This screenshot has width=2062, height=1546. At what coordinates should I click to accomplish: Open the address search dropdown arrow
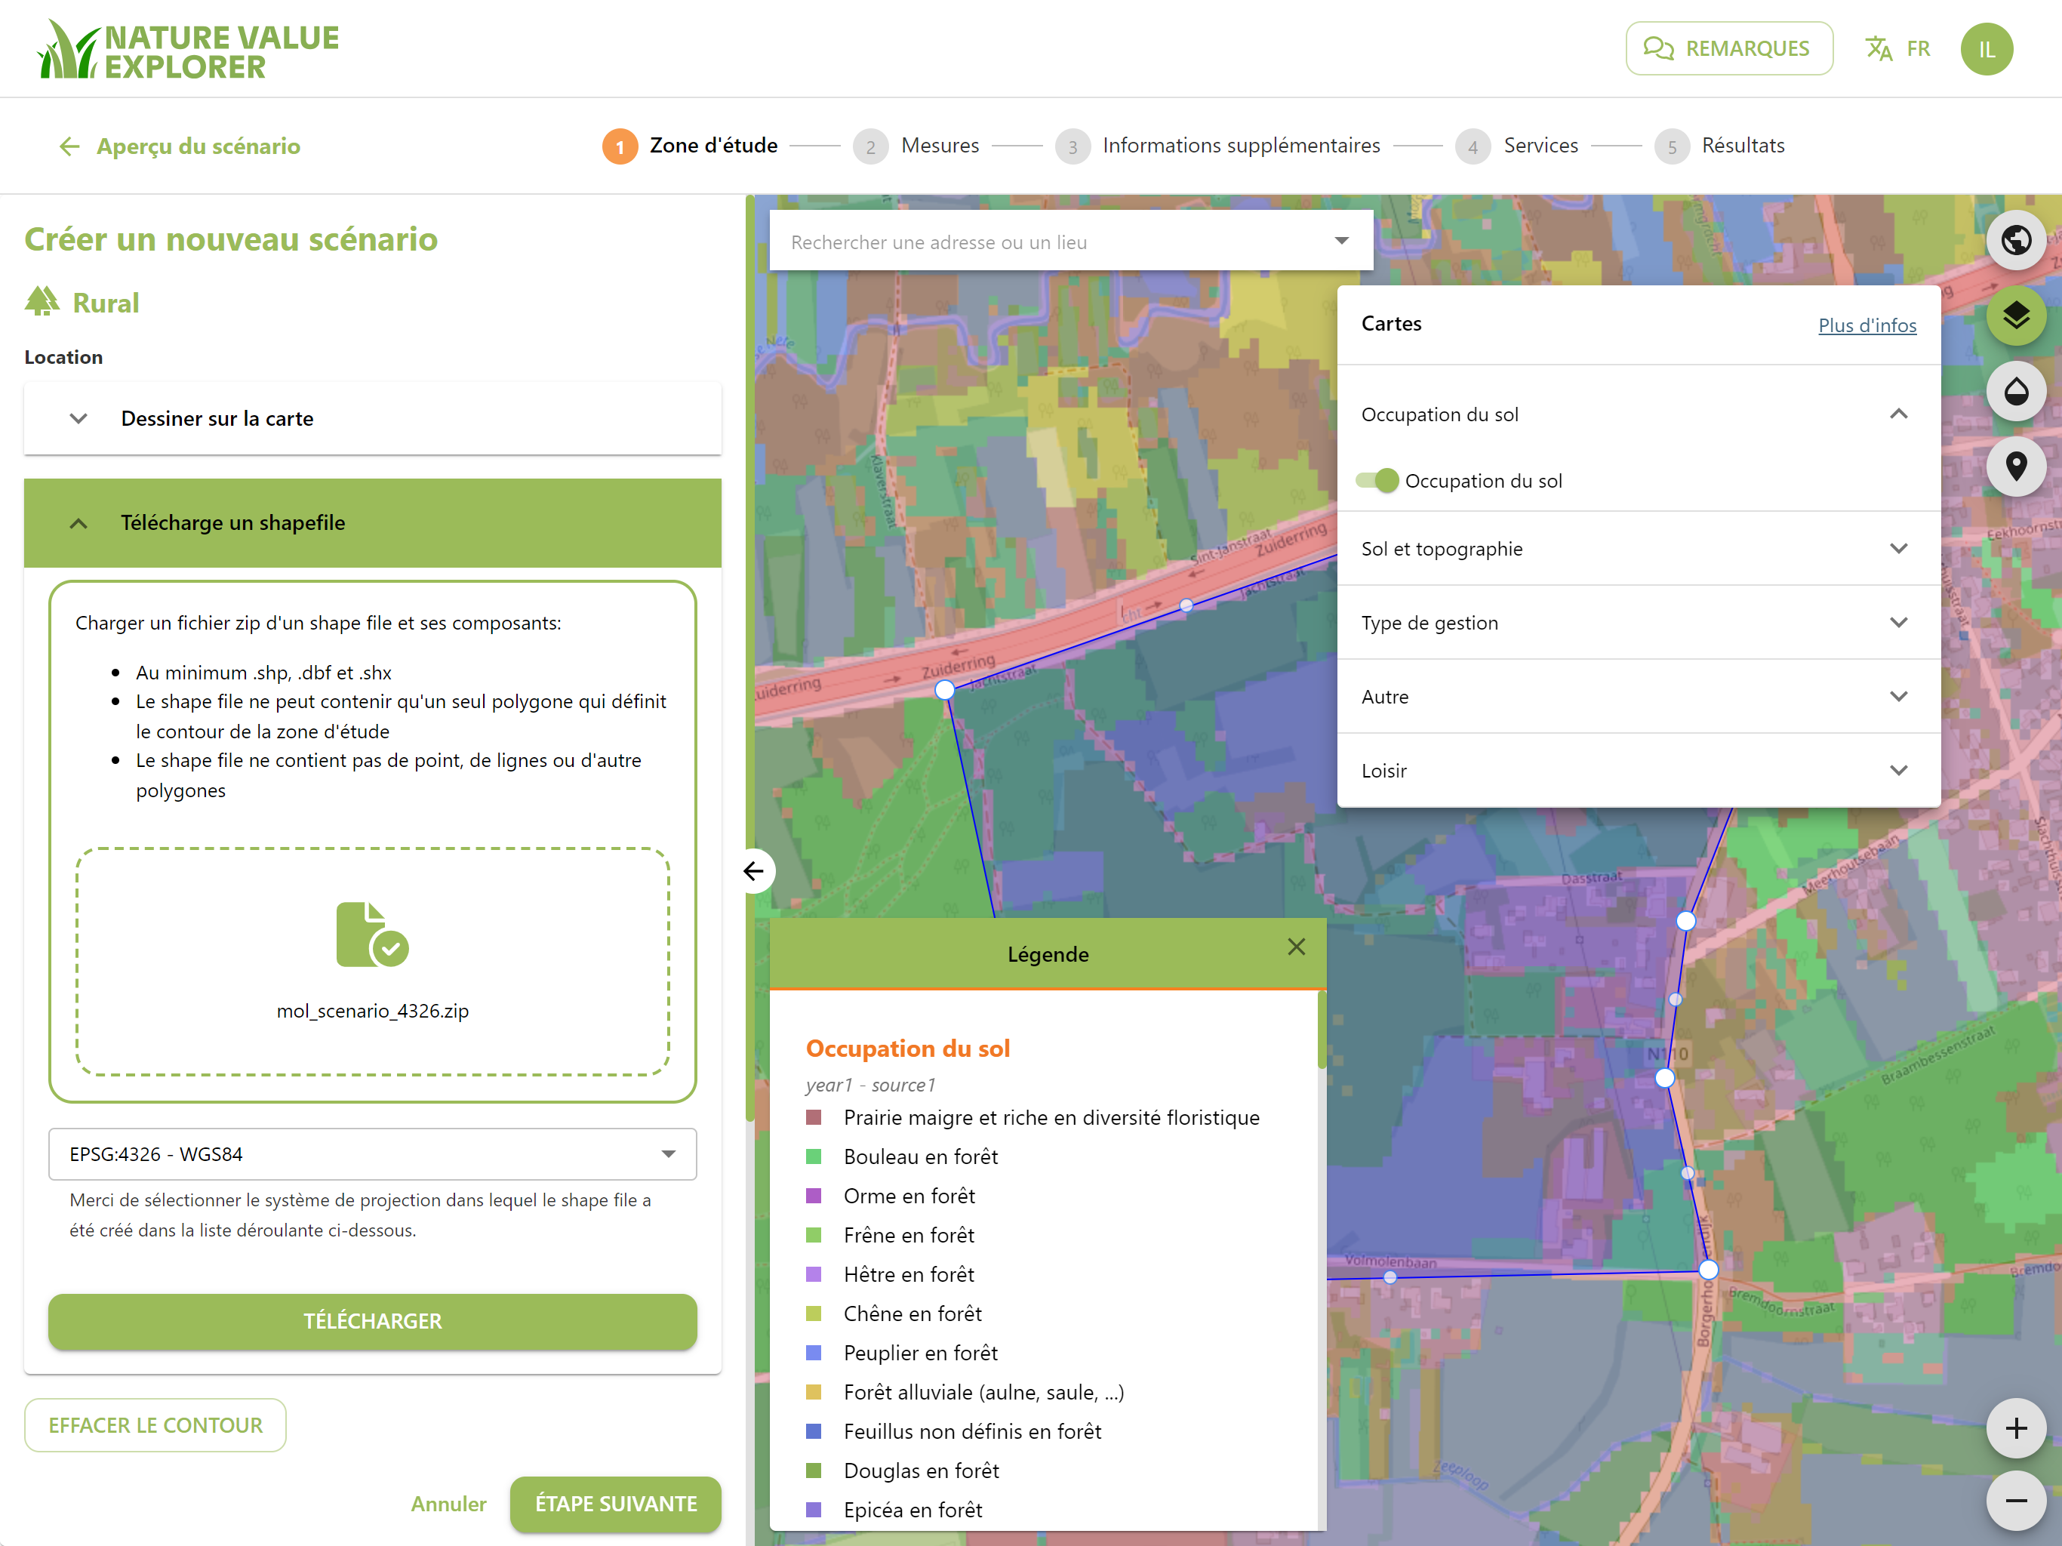(x=1341, y=242)
